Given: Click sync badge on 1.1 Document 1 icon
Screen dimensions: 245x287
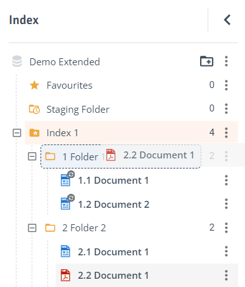Looking at the screenshot, I should coord(71,174).
